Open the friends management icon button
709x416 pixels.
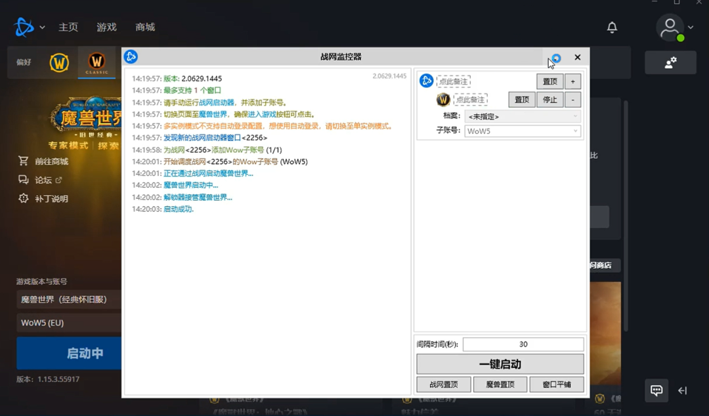670,62
